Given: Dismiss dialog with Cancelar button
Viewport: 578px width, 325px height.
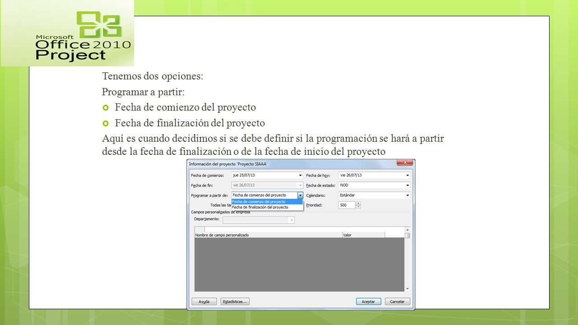Looking at the screenshot, I should point(397,302).
